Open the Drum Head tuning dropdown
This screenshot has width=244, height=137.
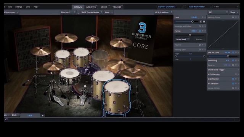182,40
